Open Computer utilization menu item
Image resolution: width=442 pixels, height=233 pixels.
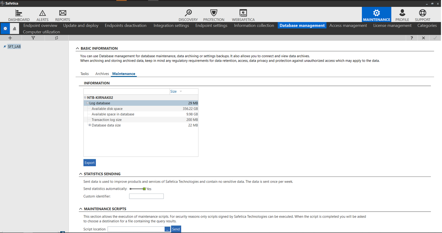[x=41, y=32]
